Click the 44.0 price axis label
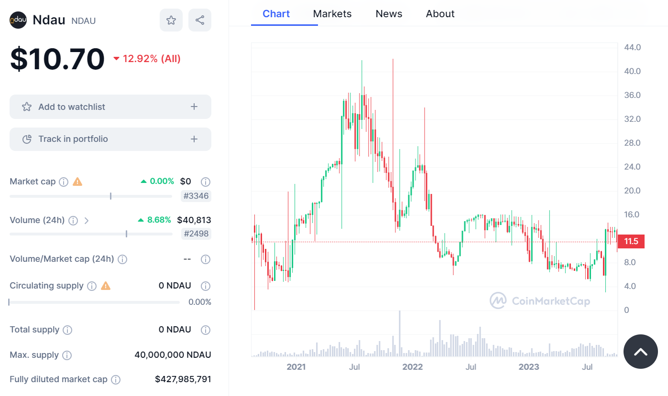 coord(633,47)
